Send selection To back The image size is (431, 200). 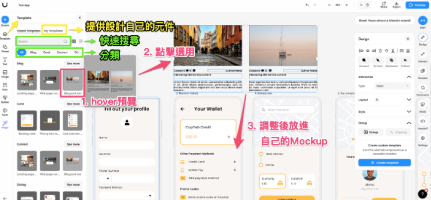(x=405, y=60)
